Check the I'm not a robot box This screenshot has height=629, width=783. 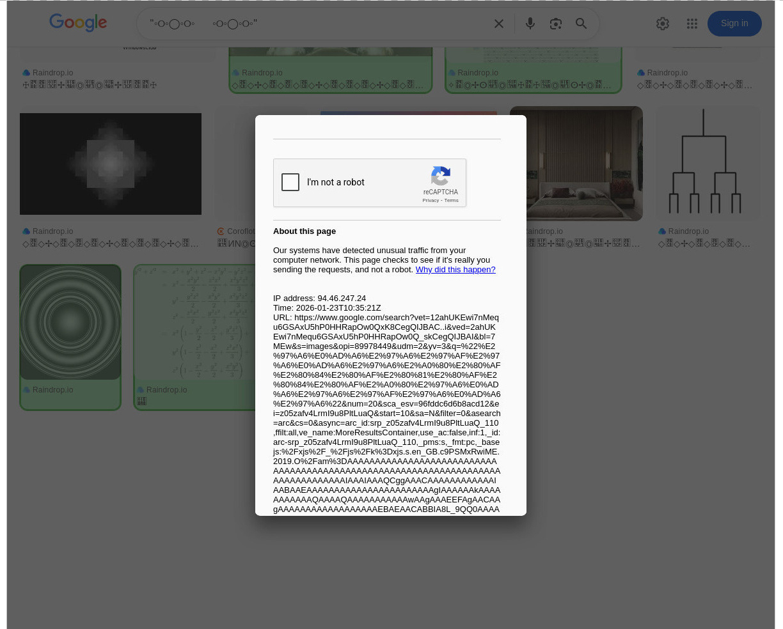click(290, 182)
